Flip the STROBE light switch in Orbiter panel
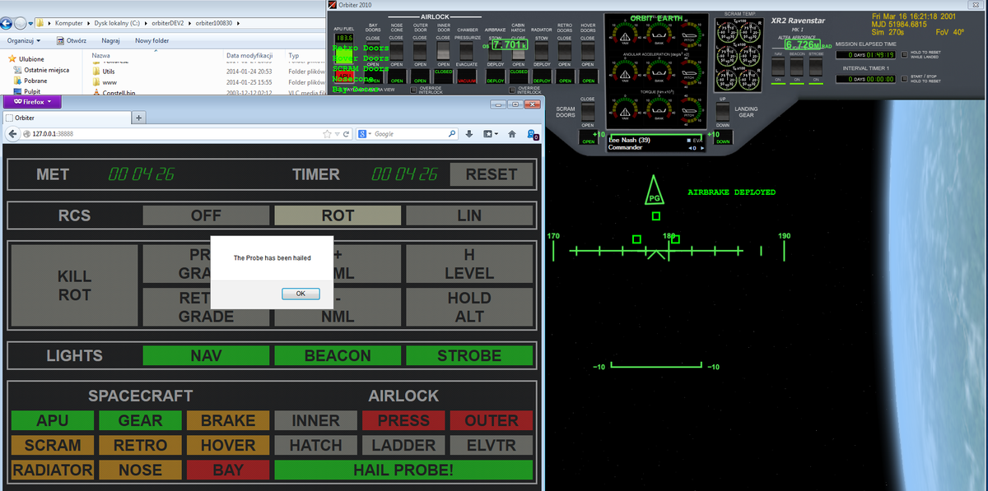This screenshot has height=491, width=988. 815,67
